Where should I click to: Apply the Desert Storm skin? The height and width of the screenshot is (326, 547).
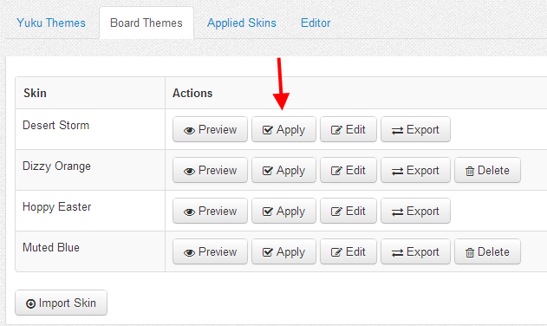283,129
